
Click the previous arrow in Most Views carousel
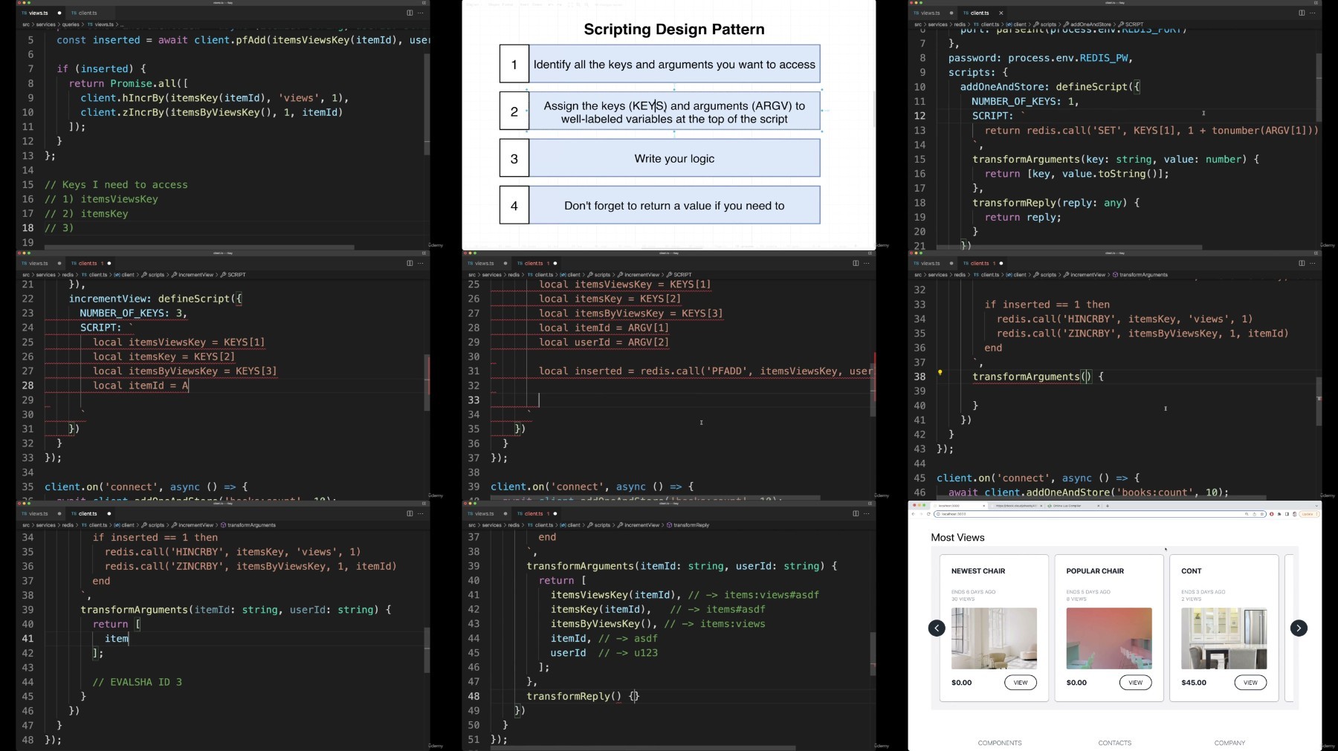(937, 628)
